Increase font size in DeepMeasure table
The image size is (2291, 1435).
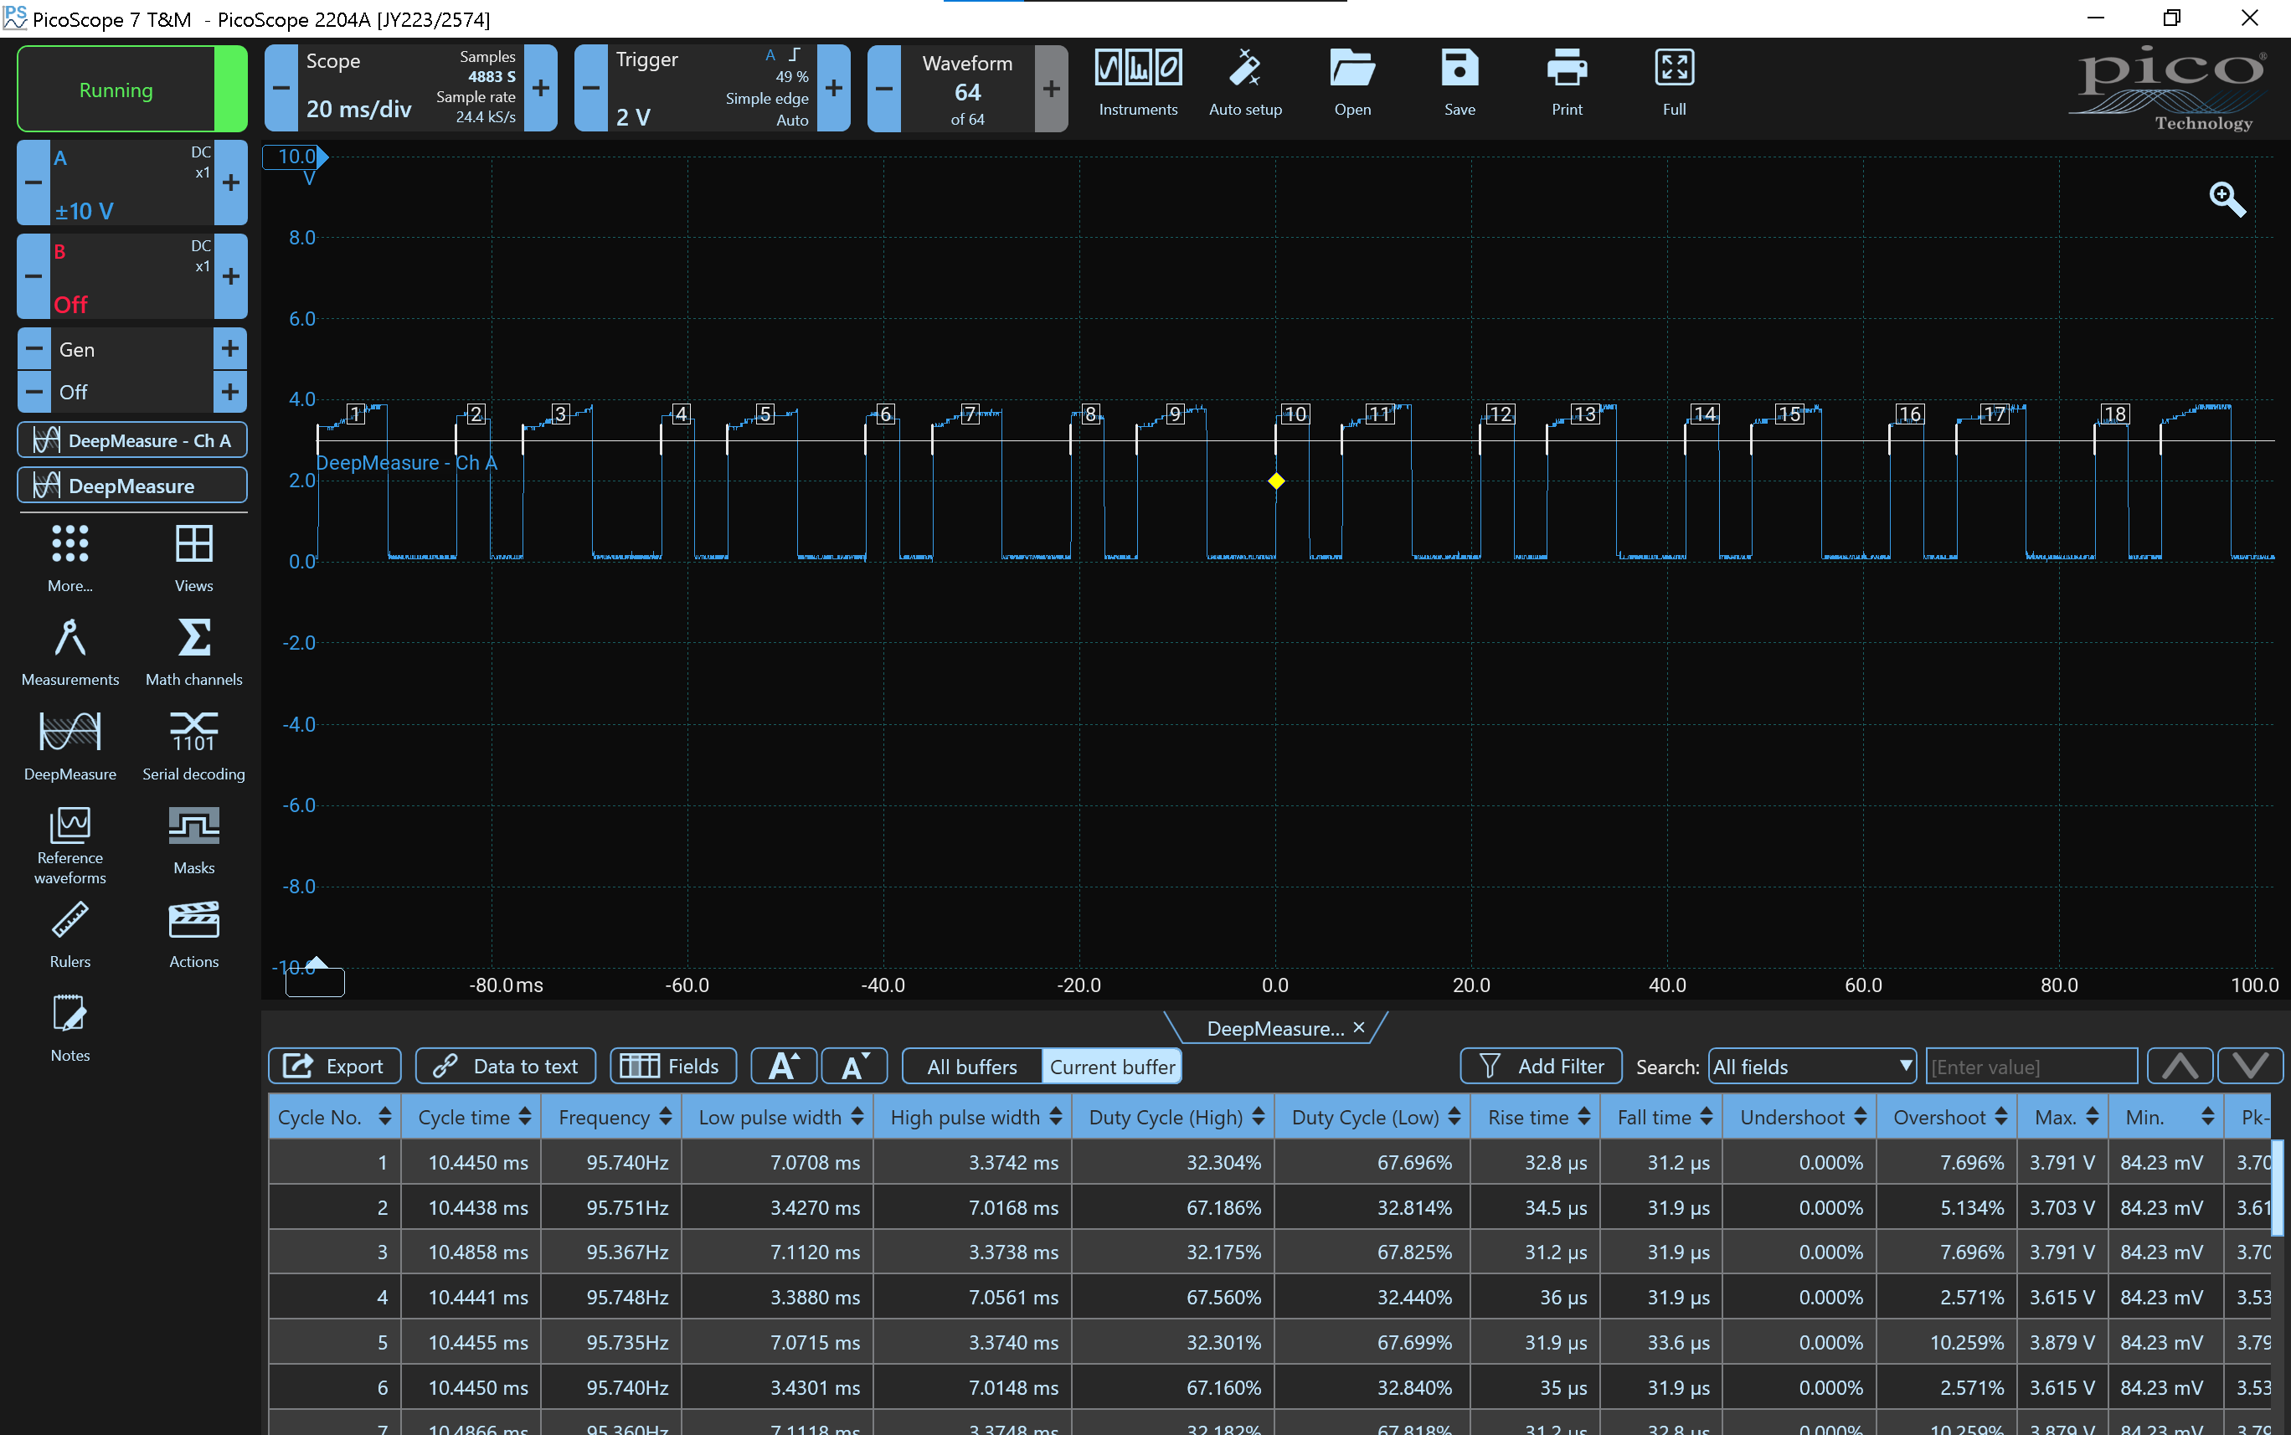point(783,1066)
